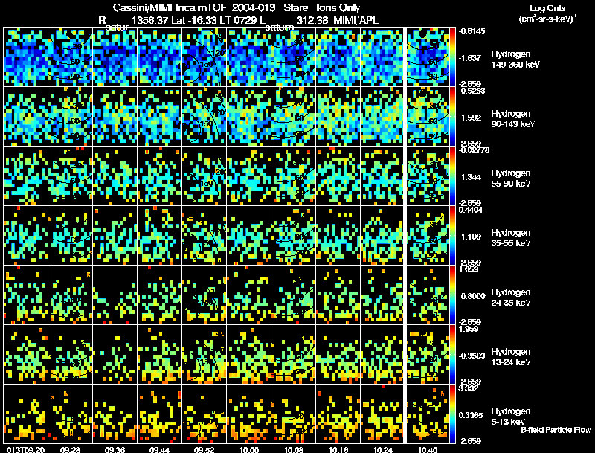Click the 10:08 time axis label

point(293,449)
